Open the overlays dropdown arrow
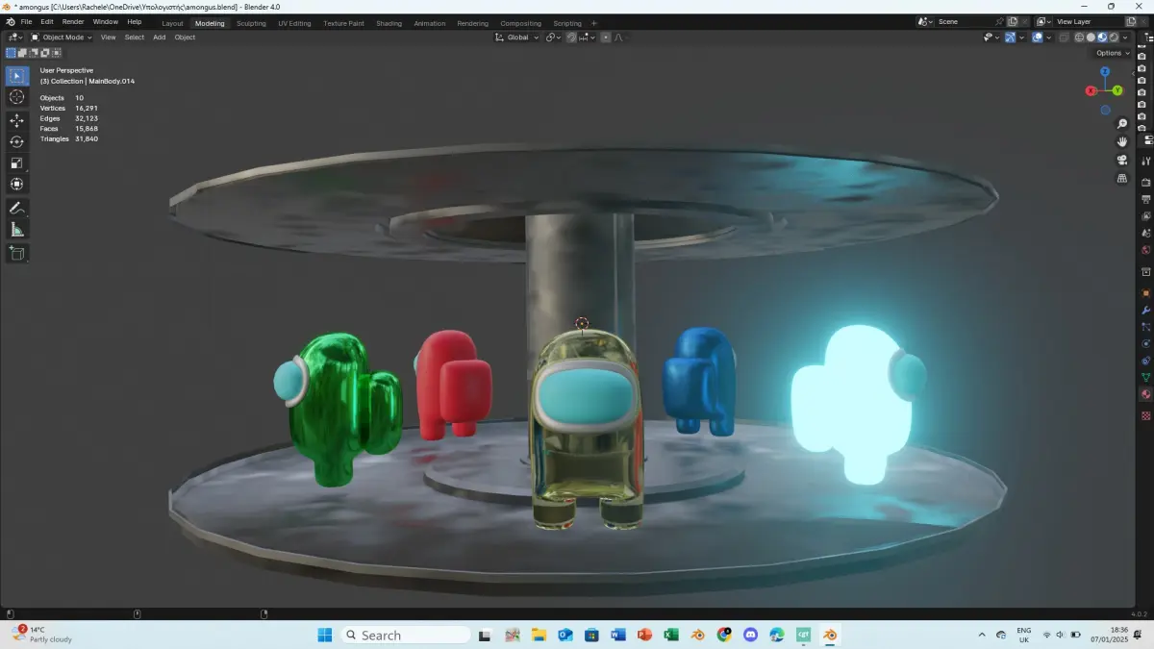The height and width of the screenshot is (649, 1154). (1049, 37)
